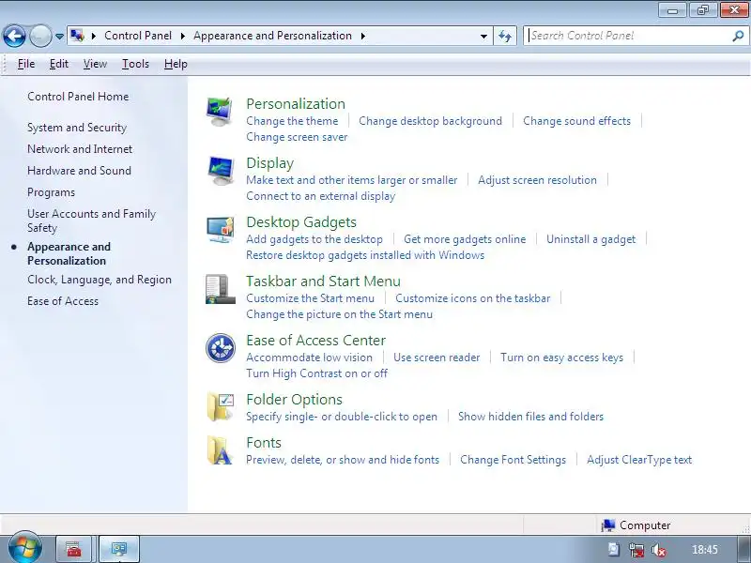Click Change desktop background
751x563 pixels.
pos(430,121)
